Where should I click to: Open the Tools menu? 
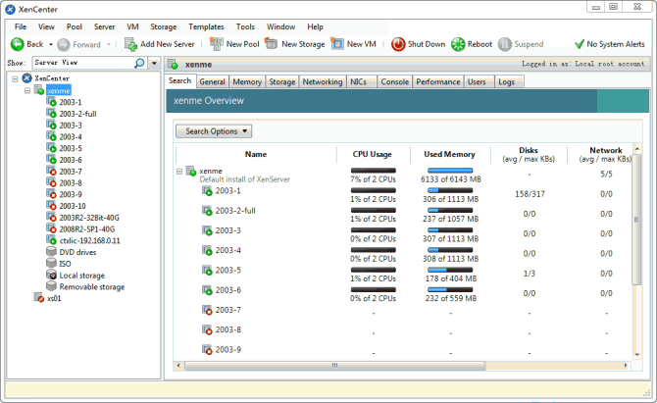coord(245,26)
